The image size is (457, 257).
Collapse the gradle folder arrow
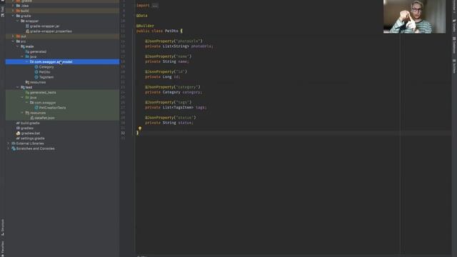pos(13,16)
